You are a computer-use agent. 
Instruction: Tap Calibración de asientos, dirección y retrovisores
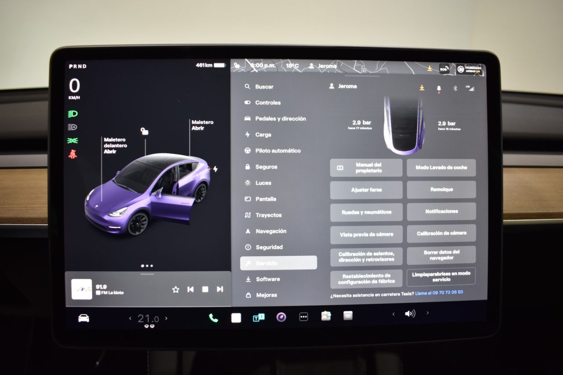(366, 257)
